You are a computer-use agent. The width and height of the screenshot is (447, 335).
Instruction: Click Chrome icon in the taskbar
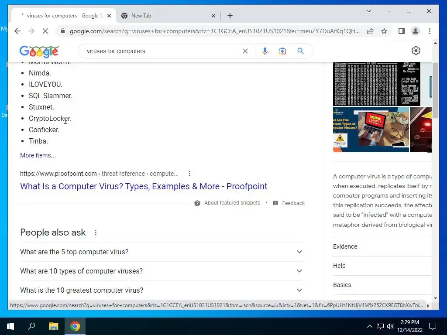pos(75,326)
